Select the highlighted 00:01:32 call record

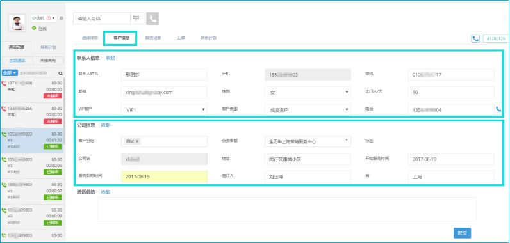coord(32,141)
